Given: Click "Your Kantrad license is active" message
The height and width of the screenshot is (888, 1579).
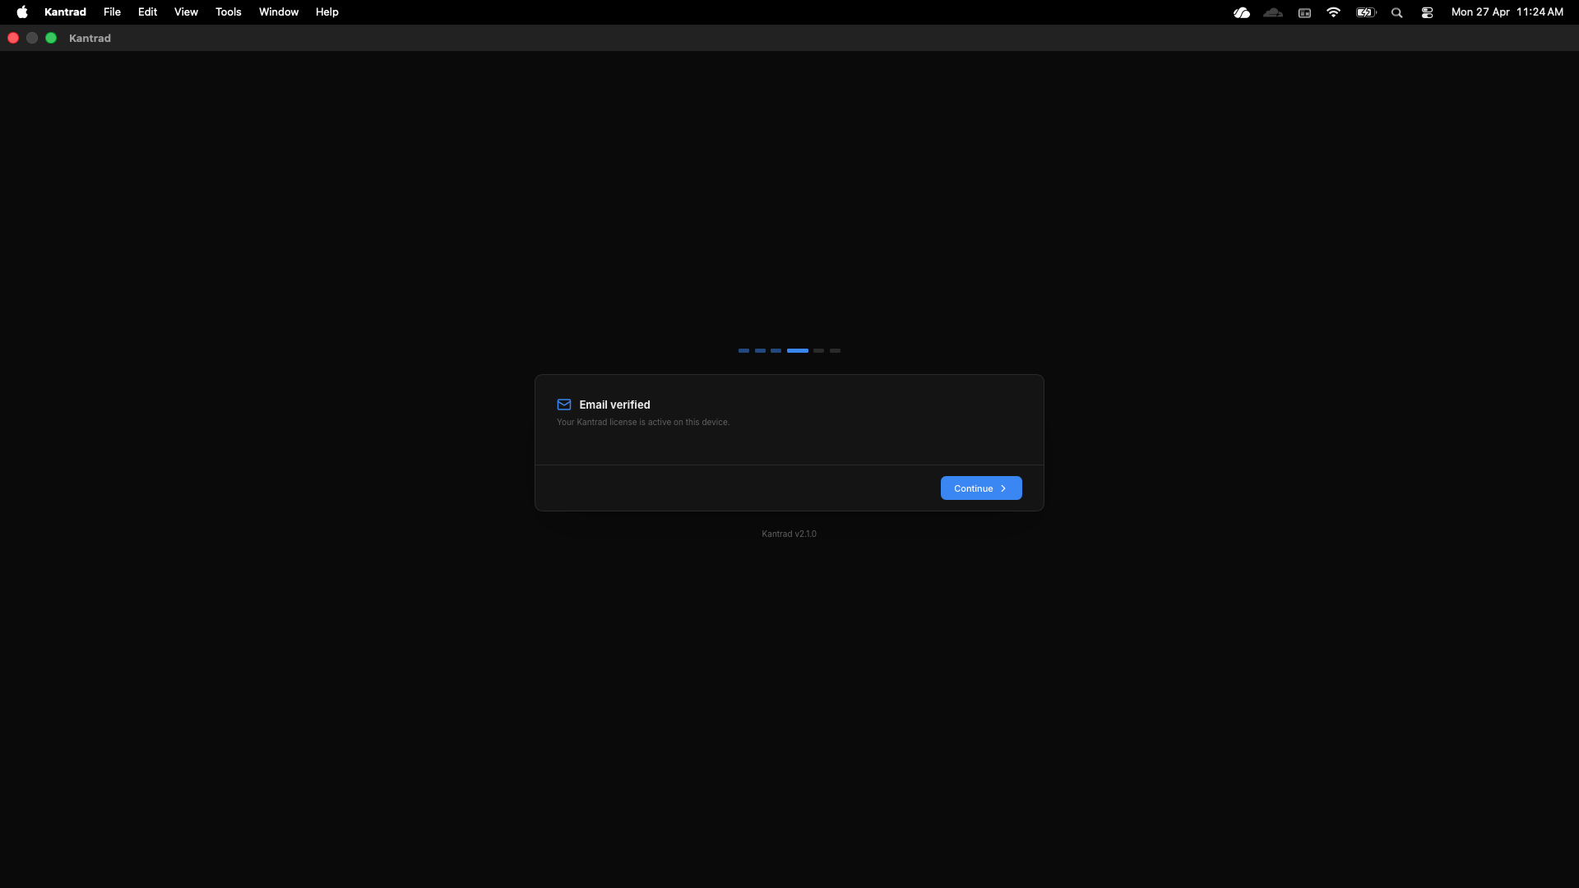Looking at the screenshot, I should pos(643,422).
